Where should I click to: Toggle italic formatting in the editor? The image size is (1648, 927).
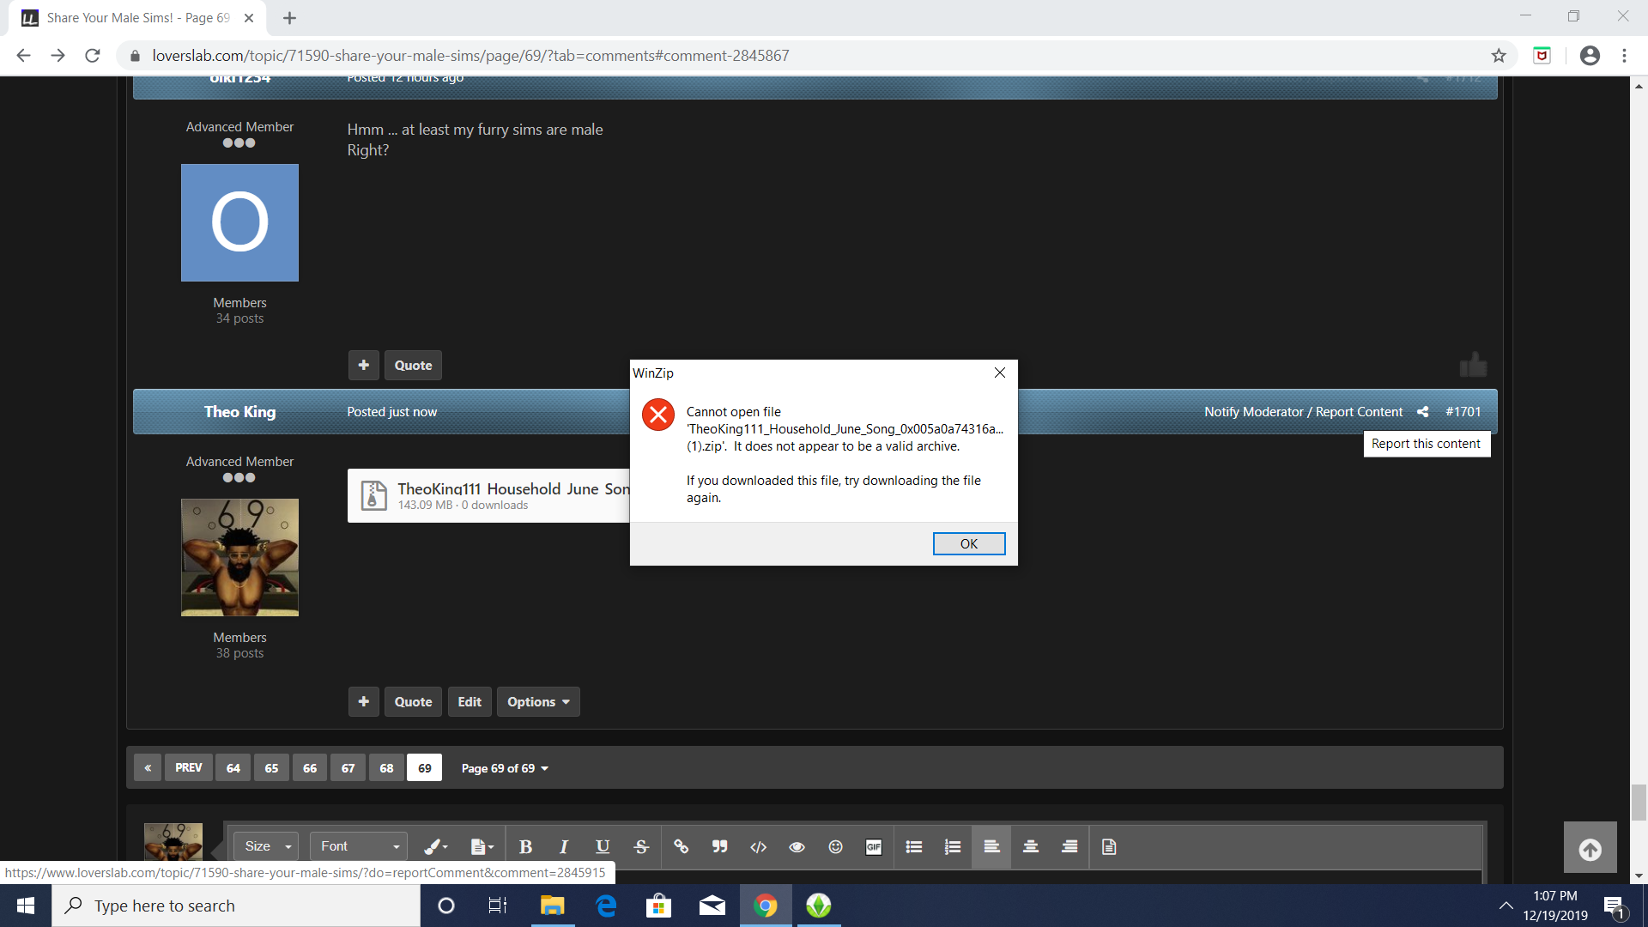[x=564, y=846]
